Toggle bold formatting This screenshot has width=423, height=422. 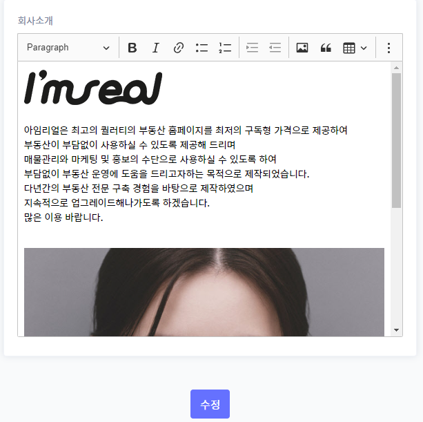(x=132, y=48)
